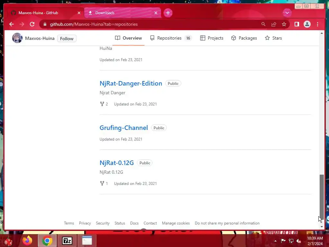Click Manage cookies in the footer
This screenshot has width=329, height=247.
point(176,223)
